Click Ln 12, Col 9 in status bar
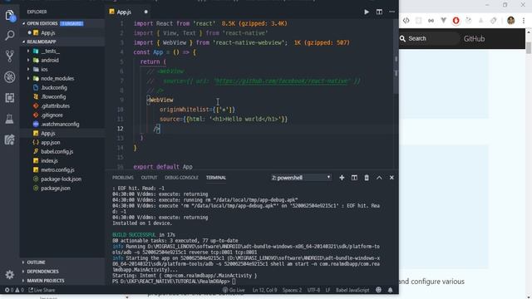The height and width of the screenshot is (299, 532). tap(264, 290)
